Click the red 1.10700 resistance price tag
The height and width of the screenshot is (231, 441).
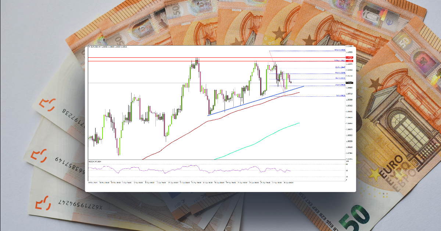[x=349, y=57]
